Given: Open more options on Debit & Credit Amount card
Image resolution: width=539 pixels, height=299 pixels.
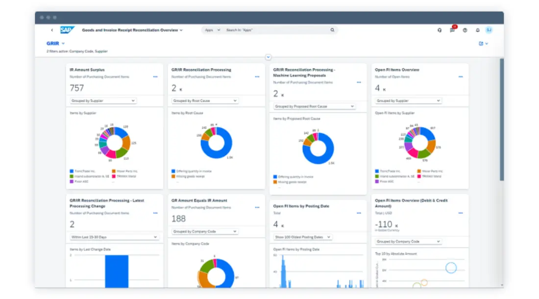Looking at the screenshot, I should pyautogui.click(x=461, y=213).
